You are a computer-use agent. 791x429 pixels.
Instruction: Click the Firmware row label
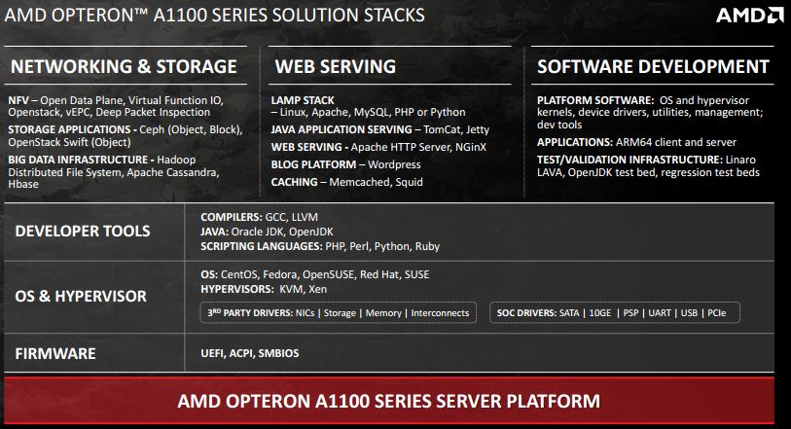click(x=54, y=352)
